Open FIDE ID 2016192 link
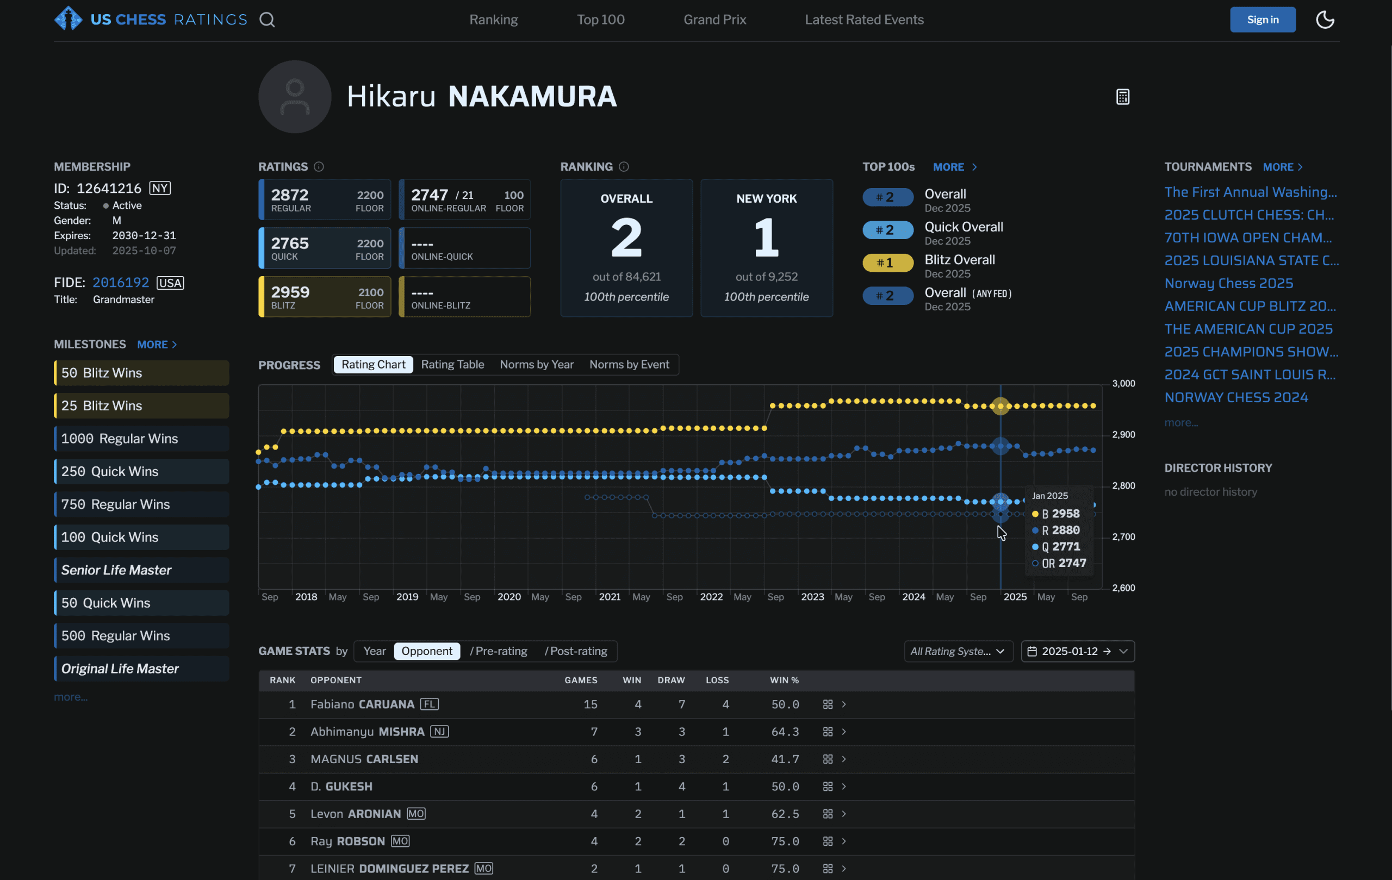This screenshot has height=880, width=1392. click(x=120, y=283)
